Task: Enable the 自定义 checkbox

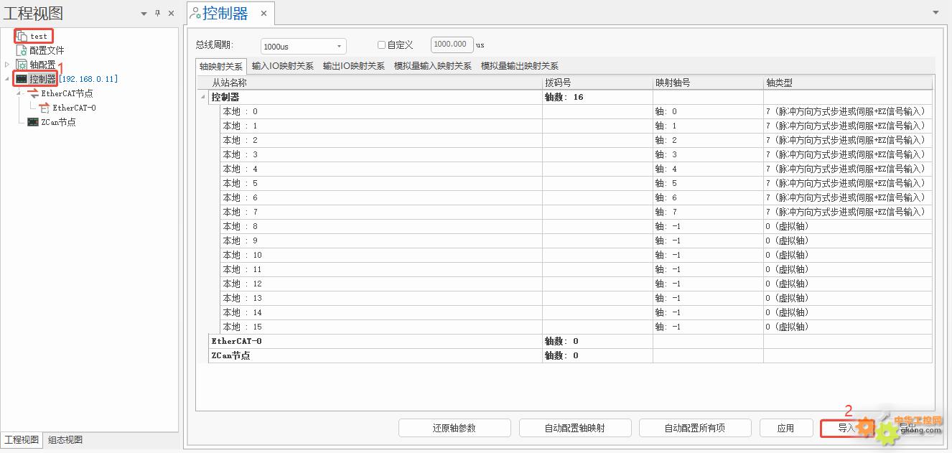Action: [x=381, y=45]
